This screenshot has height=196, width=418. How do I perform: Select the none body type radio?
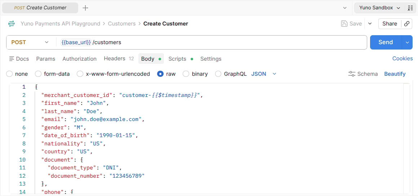click(x=9, y=74)
